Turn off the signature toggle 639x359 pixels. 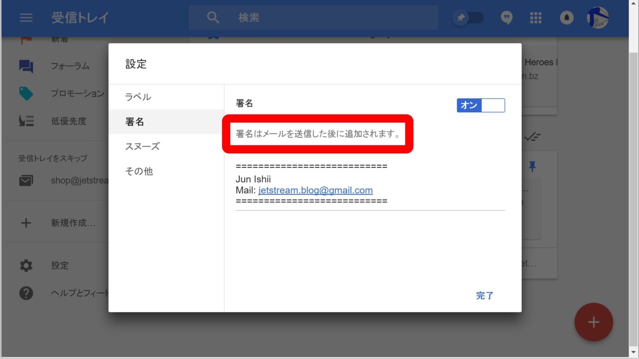pyautogui.click(x=480, y=105)
